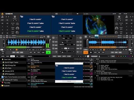Select next Flanger effect with right arrow

(x=16, y=21)
